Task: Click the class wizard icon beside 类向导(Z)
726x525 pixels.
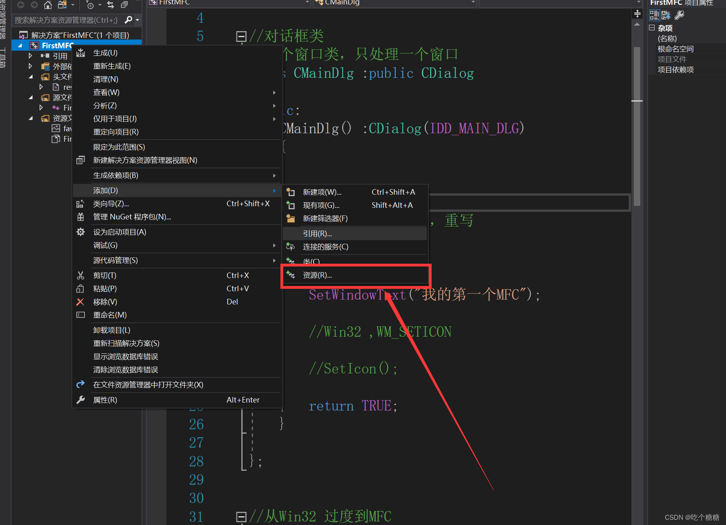Action: point(81,203)
